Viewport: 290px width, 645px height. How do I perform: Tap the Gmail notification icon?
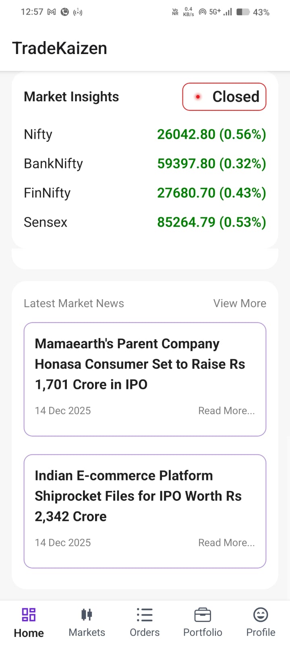click(x=52, y=12)
